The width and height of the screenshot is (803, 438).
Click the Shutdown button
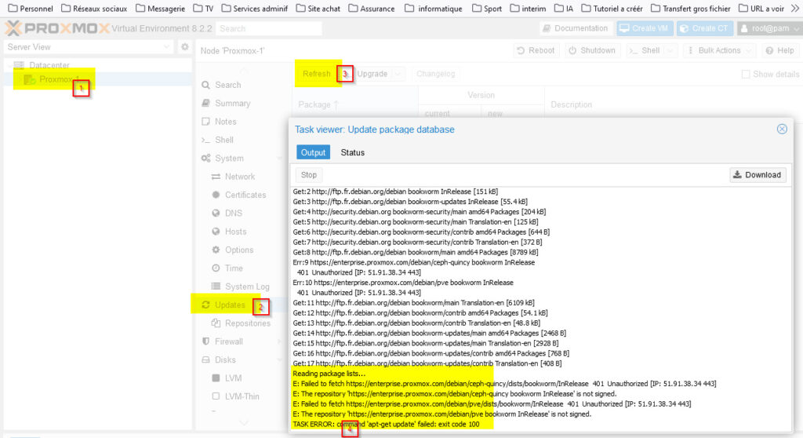click(x=592, y=50)
